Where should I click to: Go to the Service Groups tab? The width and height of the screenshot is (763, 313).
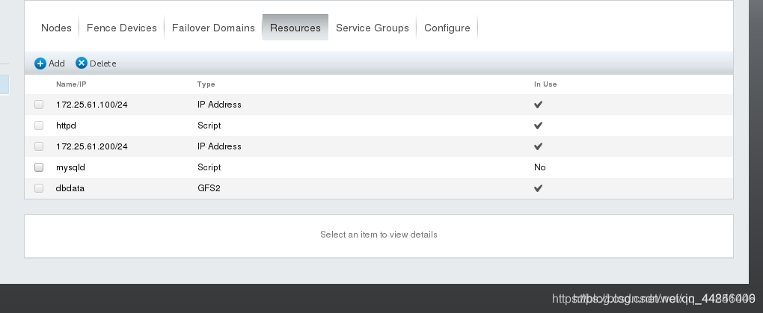click(x=373, y=28)
